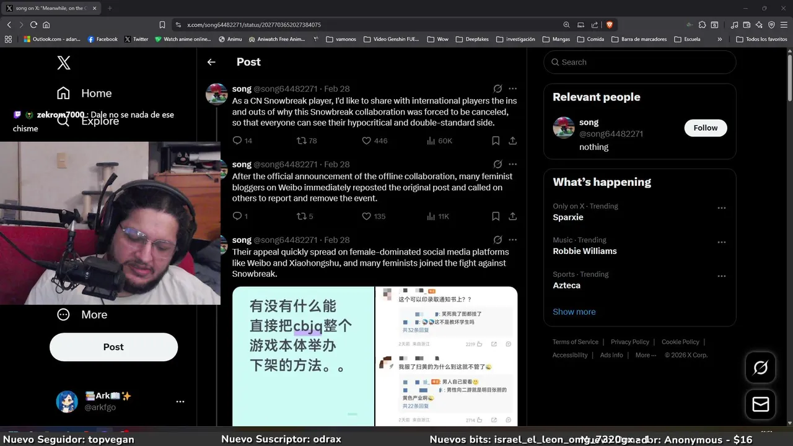Image resolution: width=793 pixels, height=446 pixels.
Task: Go to browser home page icon
Action: (46, 25)
